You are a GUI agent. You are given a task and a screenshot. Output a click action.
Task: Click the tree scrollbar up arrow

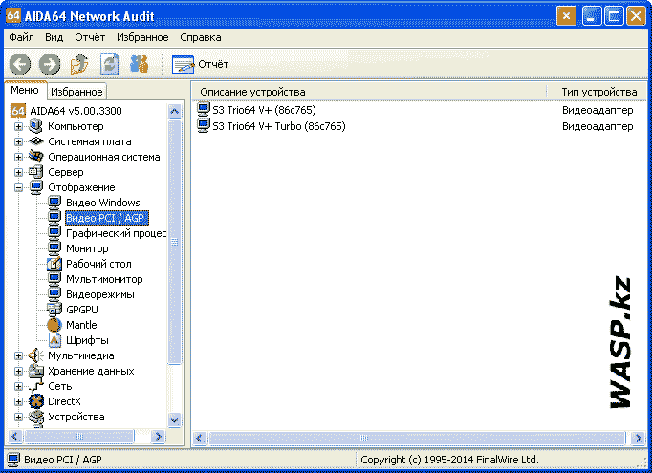tap(175, 112)
